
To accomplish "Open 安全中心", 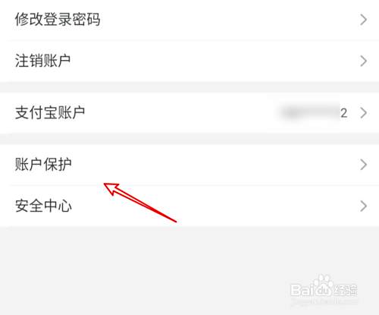I will 189,206.
